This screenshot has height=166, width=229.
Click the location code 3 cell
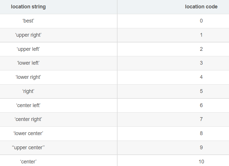201,63
